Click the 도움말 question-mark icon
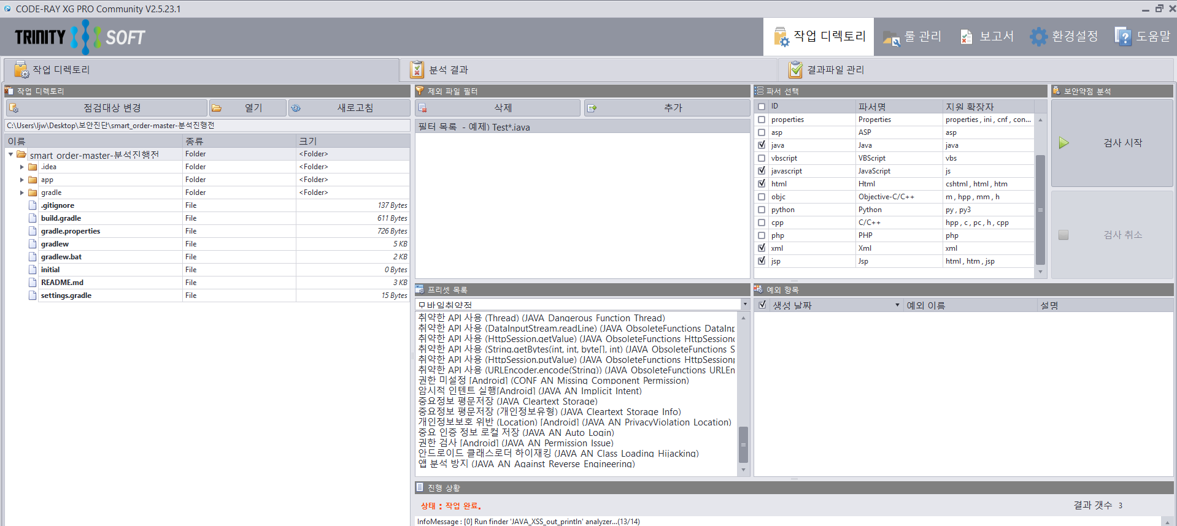 1122,37
